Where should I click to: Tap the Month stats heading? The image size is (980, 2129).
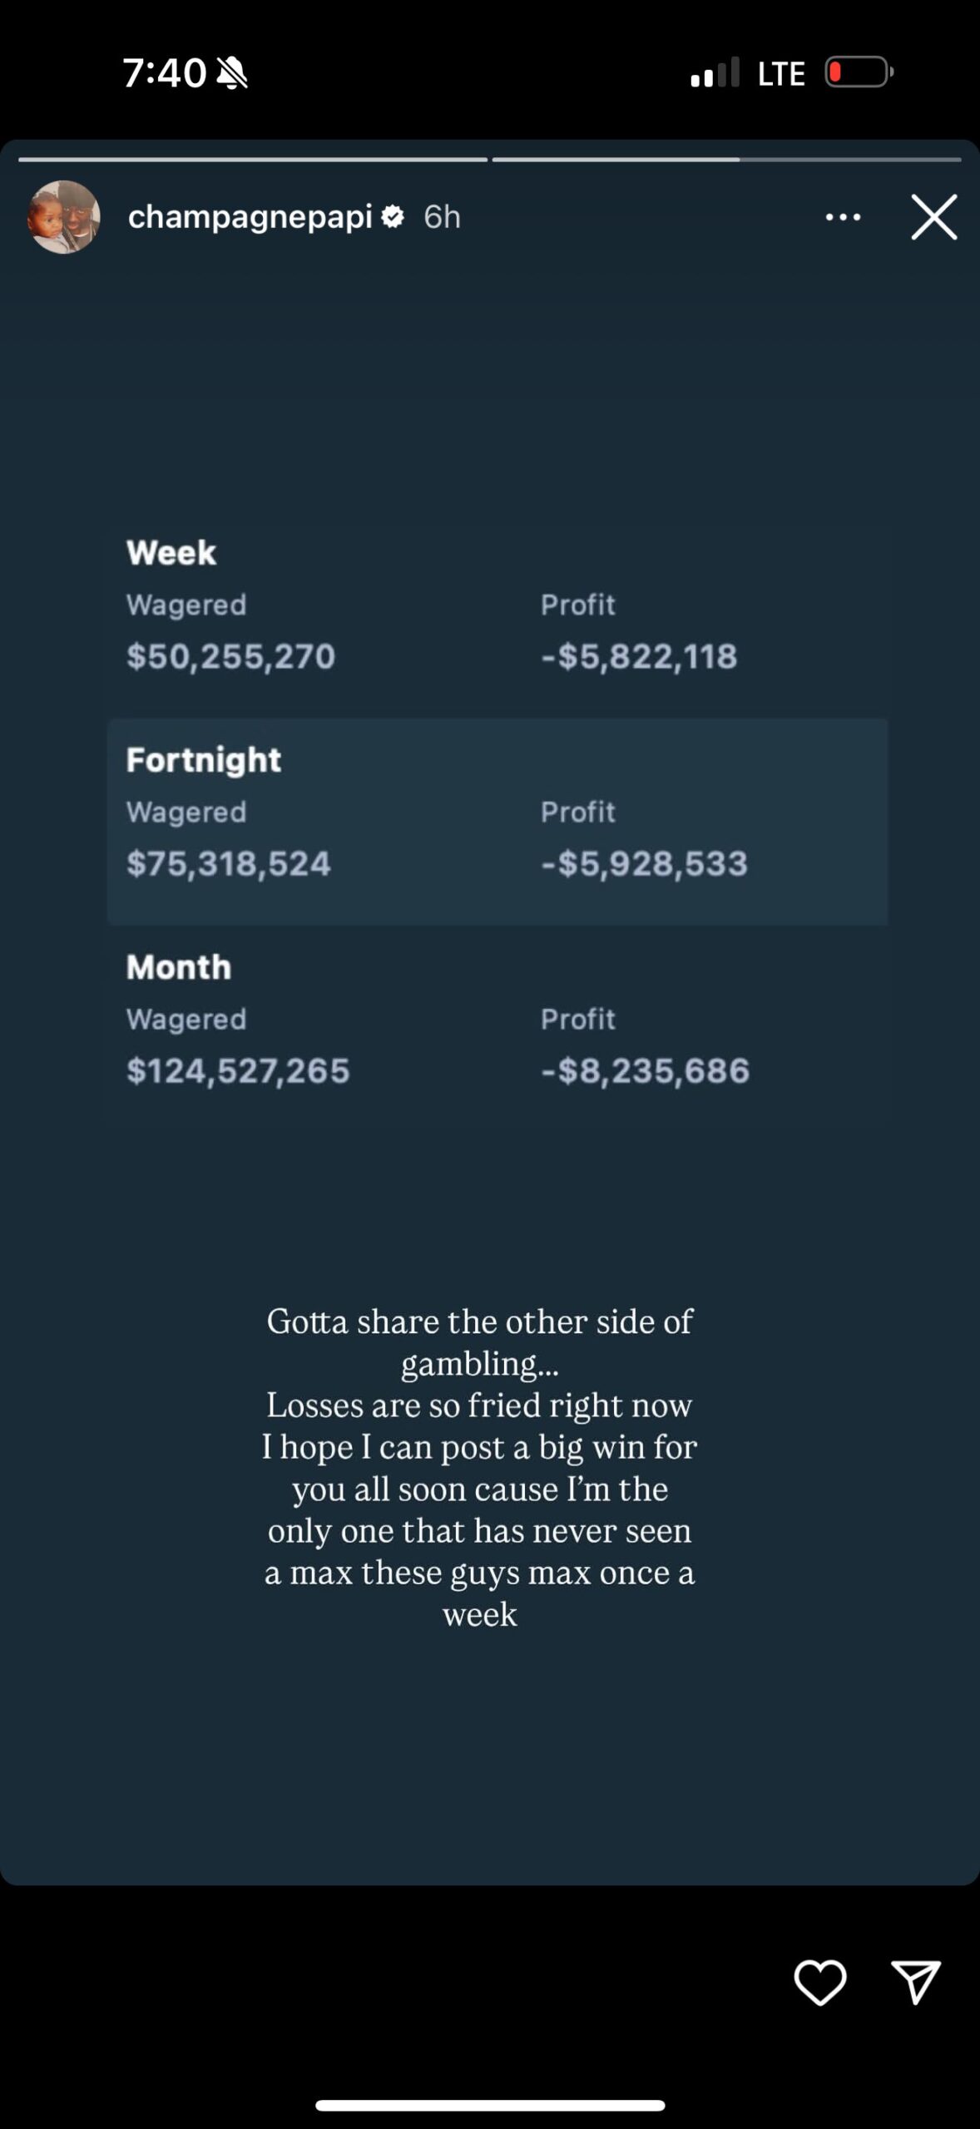[179, 967]
